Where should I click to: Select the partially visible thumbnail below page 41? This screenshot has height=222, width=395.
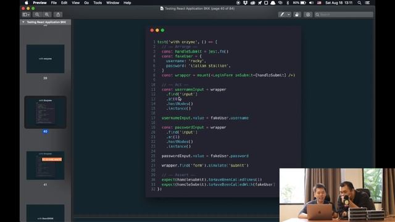tap(45, 213)
